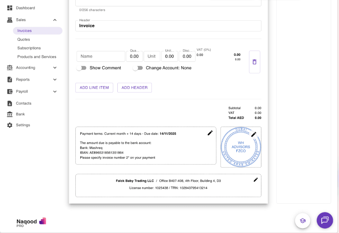Click the Dashboard grid icon

10,8
